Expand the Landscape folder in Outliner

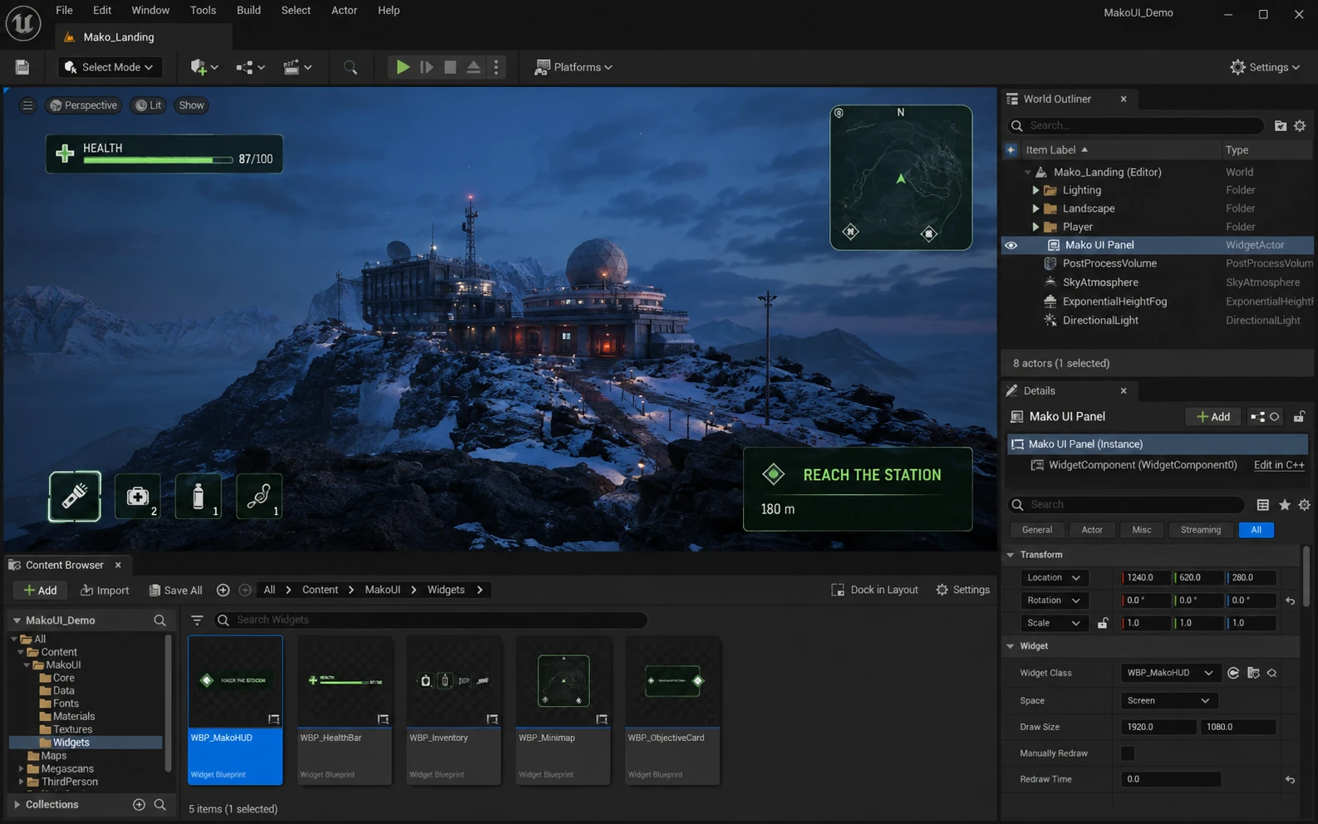1035,208
